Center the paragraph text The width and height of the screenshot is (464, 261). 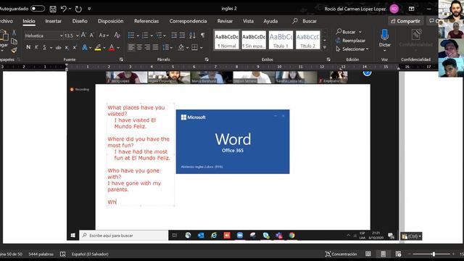click(139, 47)
